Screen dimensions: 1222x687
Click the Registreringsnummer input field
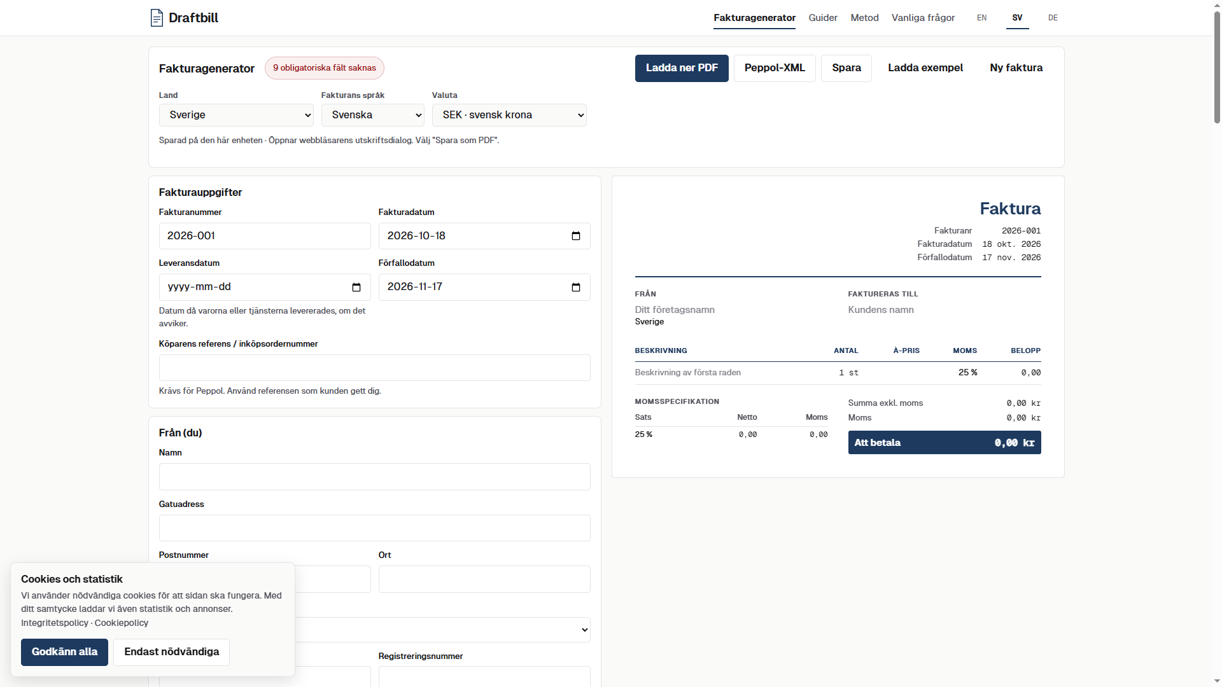point(484,676)
